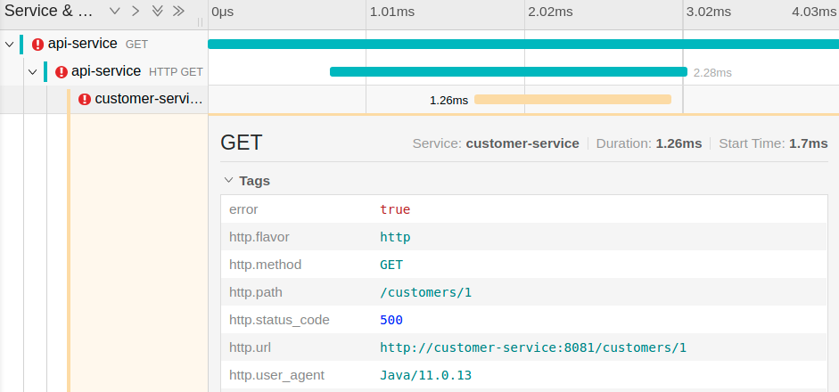
Task: Click the http.flavor tag key
Action: 259,237
